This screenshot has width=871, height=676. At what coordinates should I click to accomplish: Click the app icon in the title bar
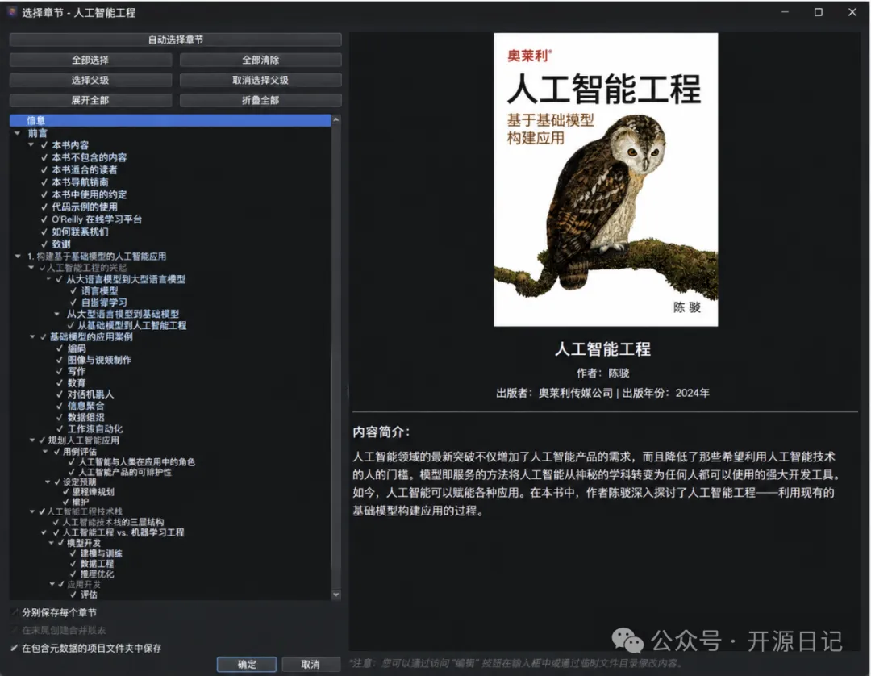coord(11,12)
